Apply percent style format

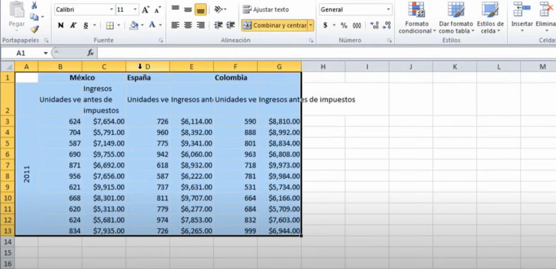click(344, 25)
